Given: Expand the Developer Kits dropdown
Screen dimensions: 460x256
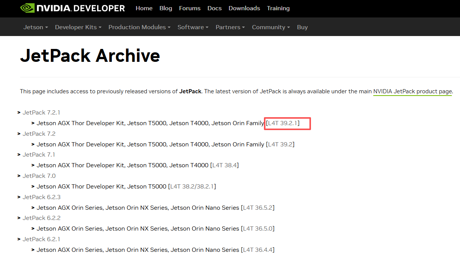Looking at the screenshot, I should (78, 27).
